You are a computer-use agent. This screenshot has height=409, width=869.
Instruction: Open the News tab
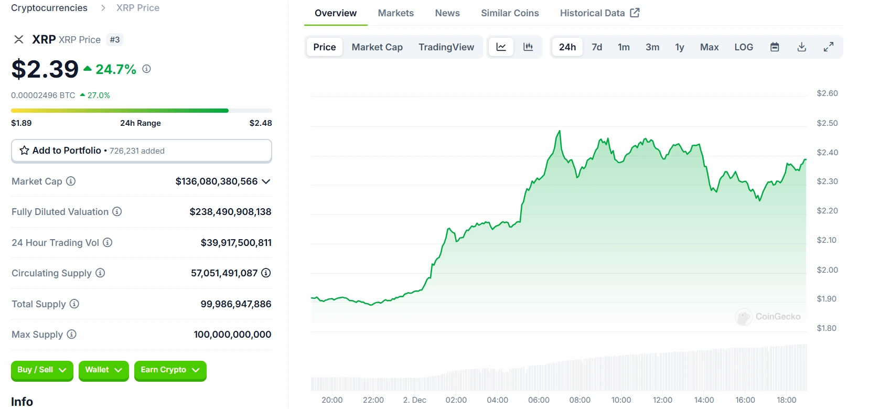[447, 13]
